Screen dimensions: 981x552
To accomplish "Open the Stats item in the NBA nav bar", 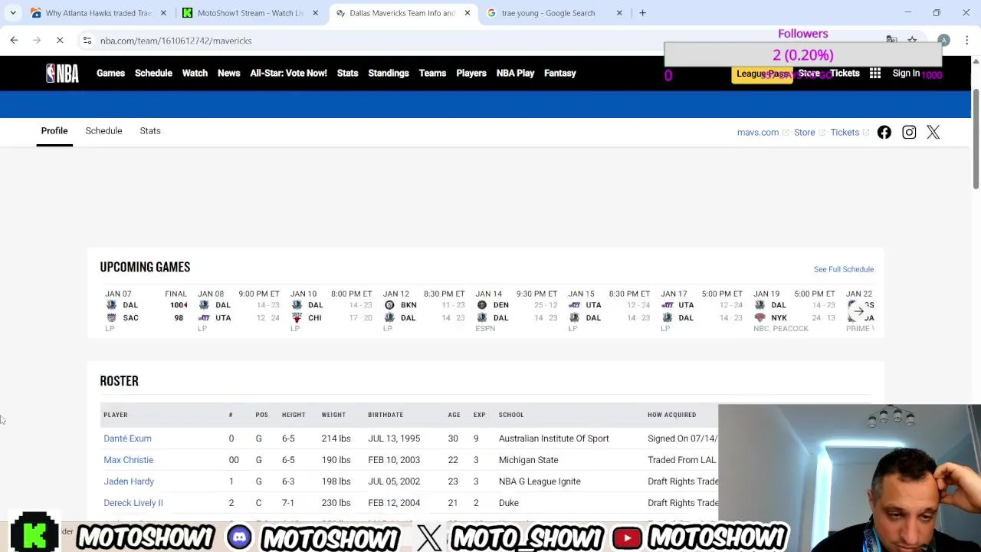I will pos(347,73).
